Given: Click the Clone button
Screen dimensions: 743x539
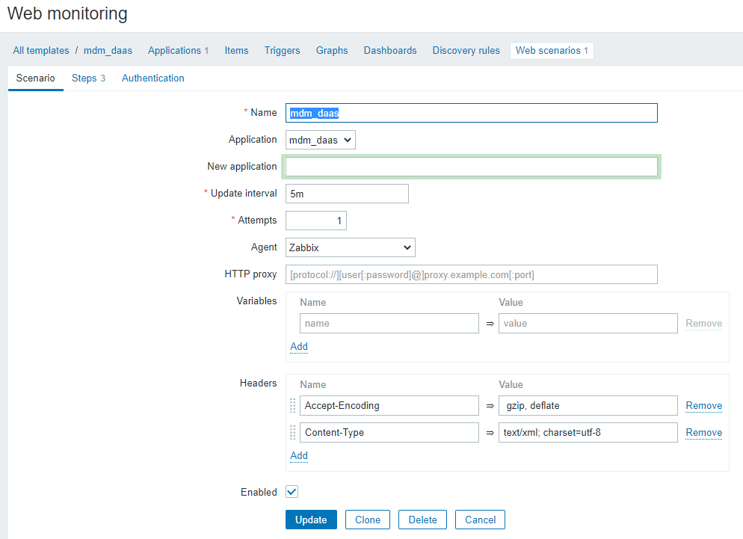Looking at the screenshot, I should click(x=367, y=520).
